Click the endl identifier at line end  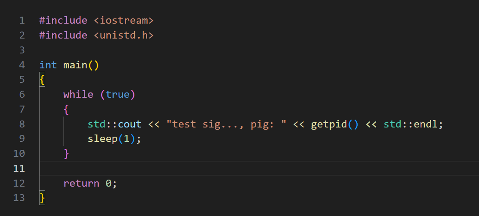[x=425, y=124]
